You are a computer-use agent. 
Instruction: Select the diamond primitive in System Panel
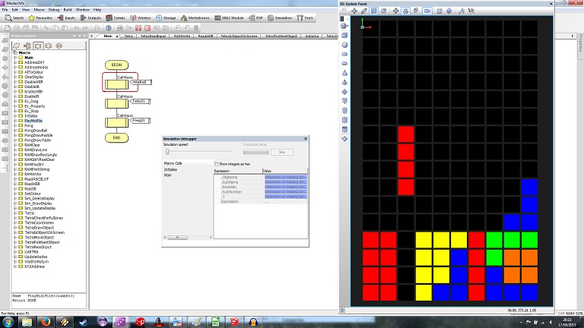point(344,91)
